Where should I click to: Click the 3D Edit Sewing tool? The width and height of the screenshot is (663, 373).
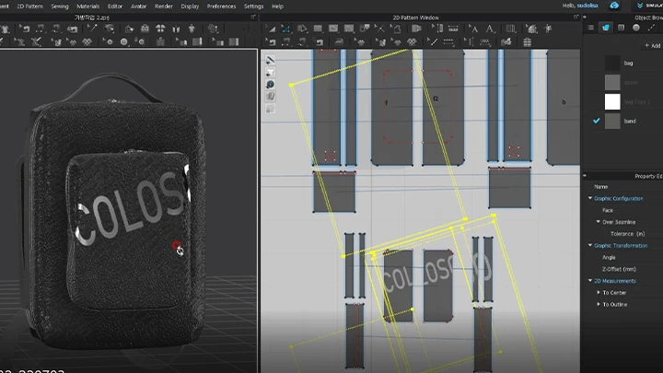24,29
